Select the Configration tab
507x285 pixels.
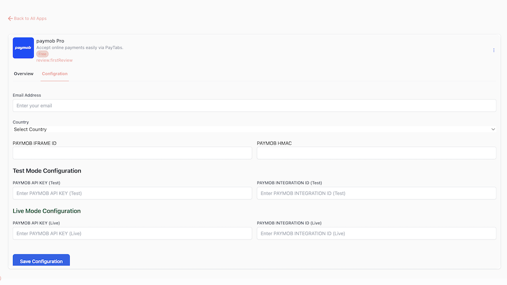click(54, 74)
